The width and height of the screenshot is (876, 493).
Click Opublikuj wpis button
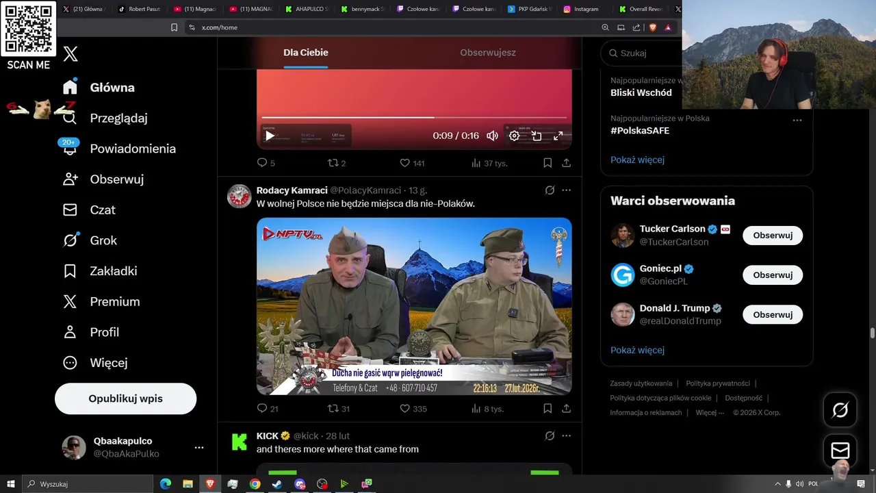tap(125, 399)
